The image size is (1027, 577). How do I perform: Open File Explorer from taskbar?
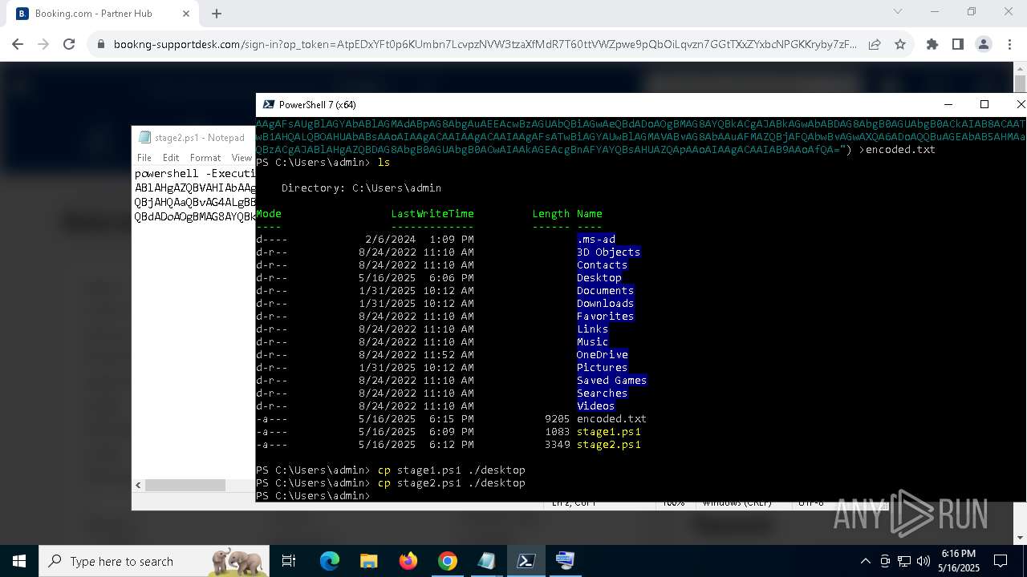click(368, 561)
